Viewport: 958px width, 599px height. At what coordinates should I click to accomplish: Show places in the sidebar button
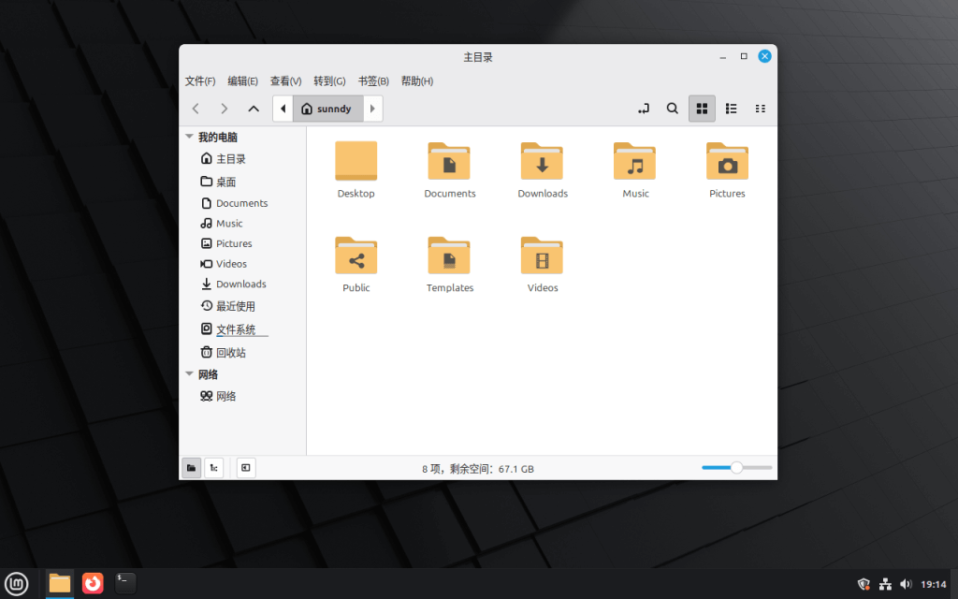coord(191,468)
